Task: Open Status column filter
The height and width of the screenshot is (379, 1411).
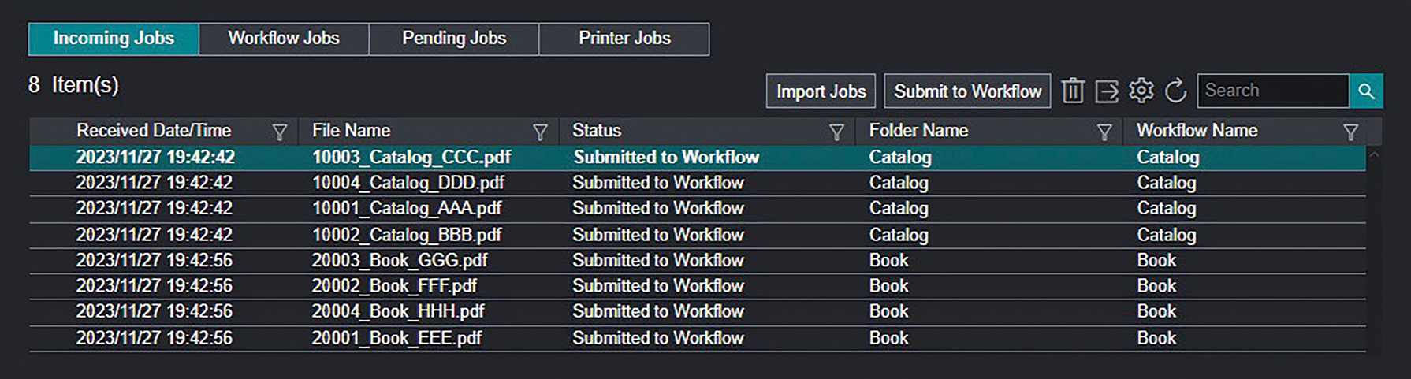Action: [x=836, y=132]
